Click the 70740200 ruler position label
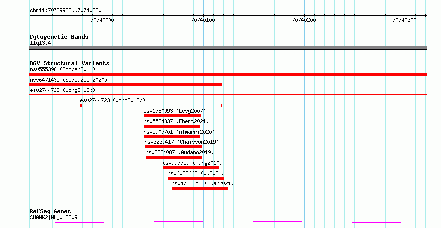Screen dimensions: 441x228 tap(304, 20)
